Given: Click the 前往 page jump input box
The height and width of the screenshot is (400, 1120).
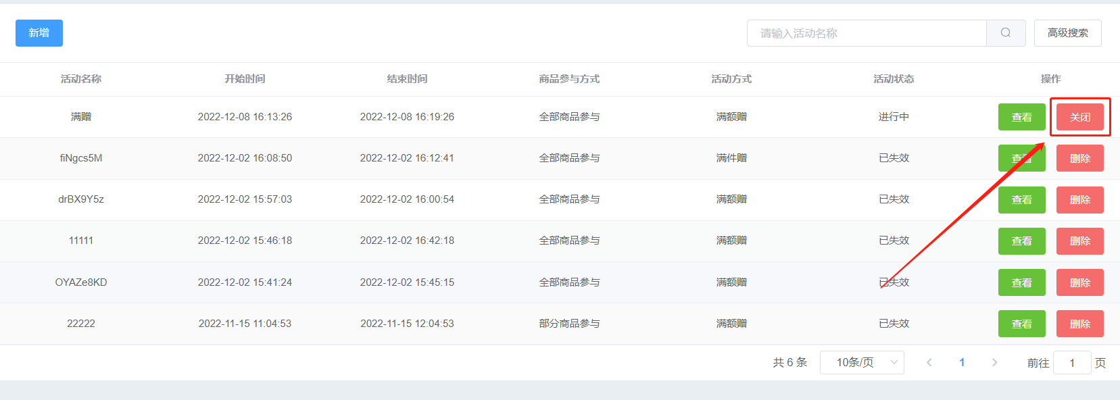Looking at the screenshot, I should click(x=1072, y=363).
